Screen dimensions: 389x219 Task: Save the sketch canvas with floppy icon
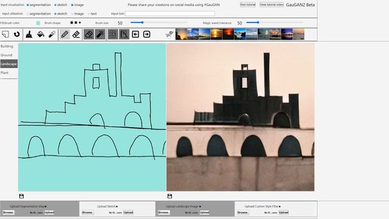[22, 196]
